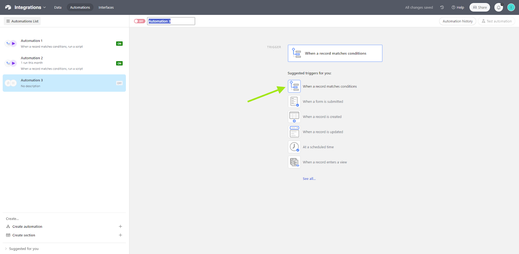Click the Test automation button
The width and height of the screenshot is (519, 254).
click(497, 21)
